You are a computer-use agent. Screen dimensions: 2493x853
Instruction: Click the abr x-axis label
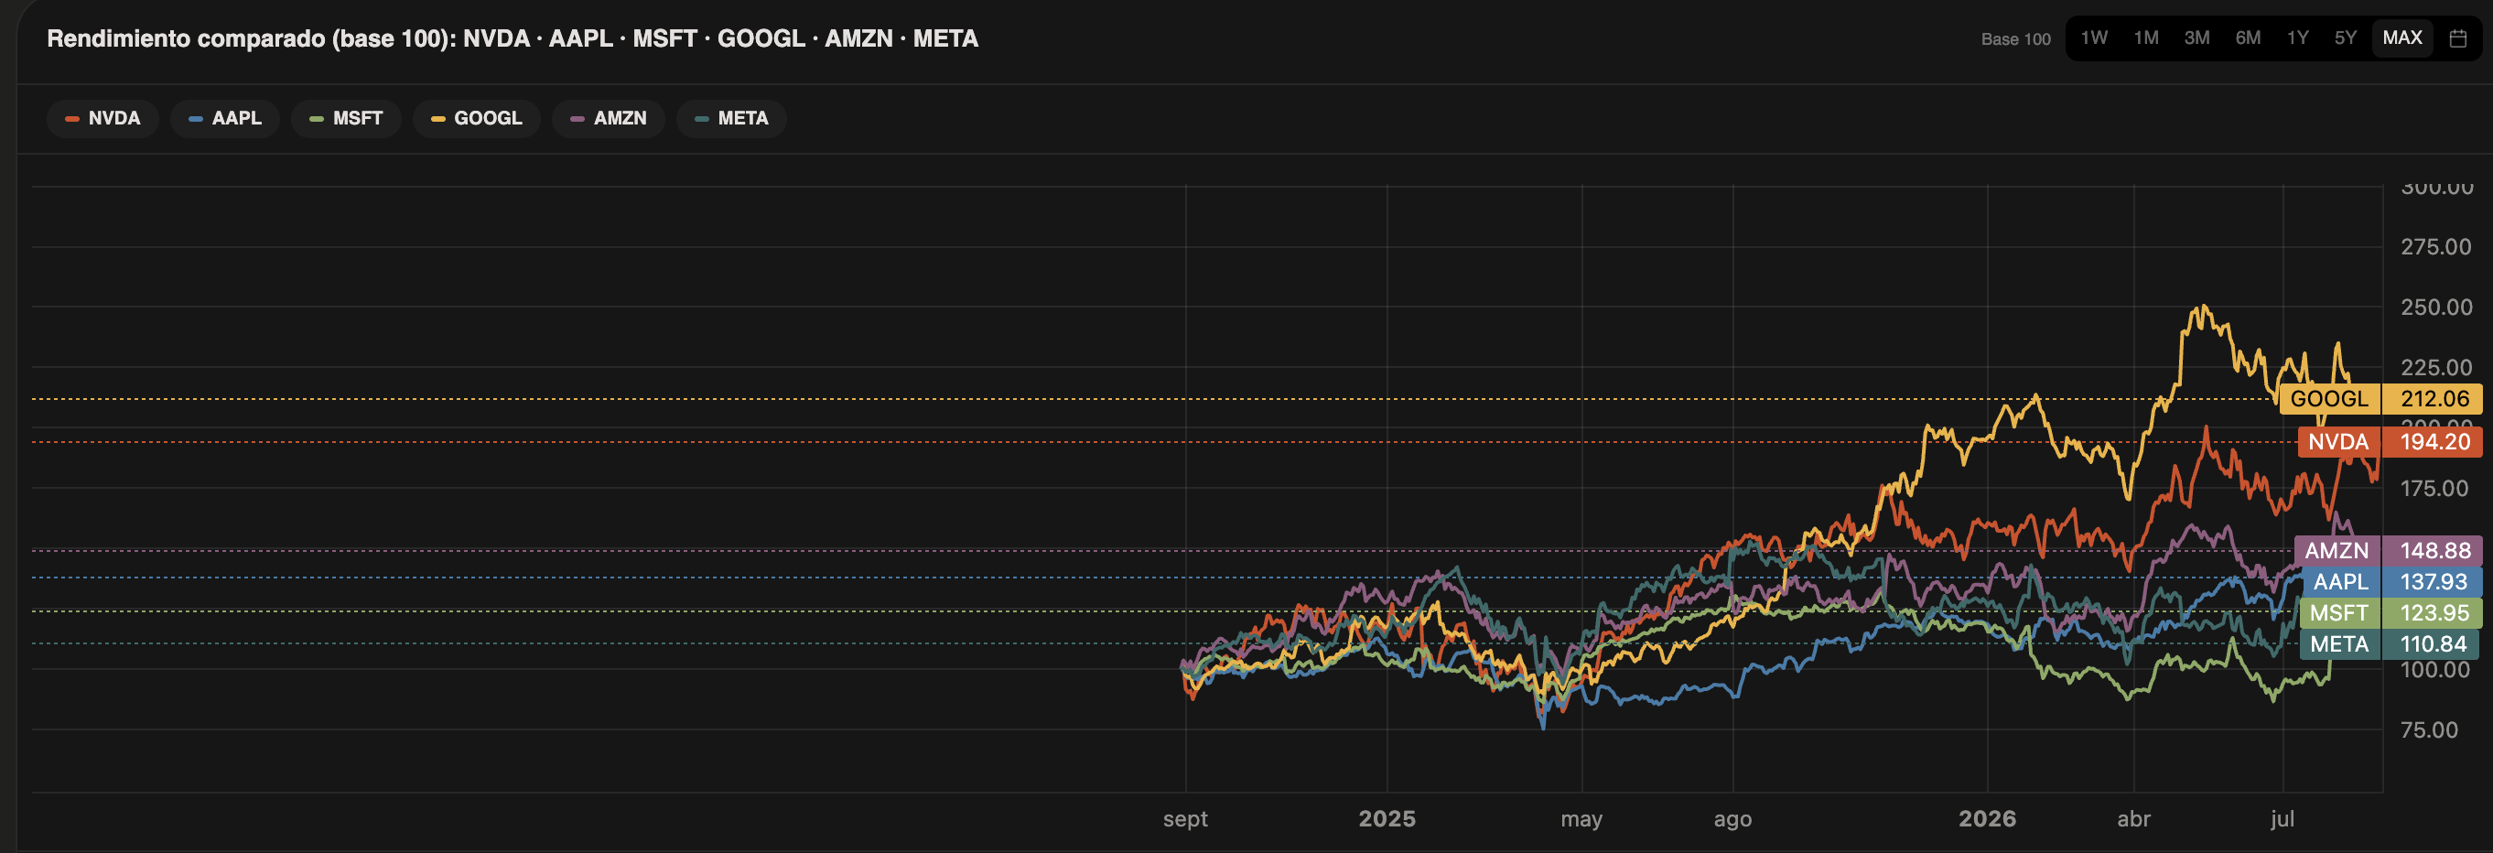click(2134, 819)
